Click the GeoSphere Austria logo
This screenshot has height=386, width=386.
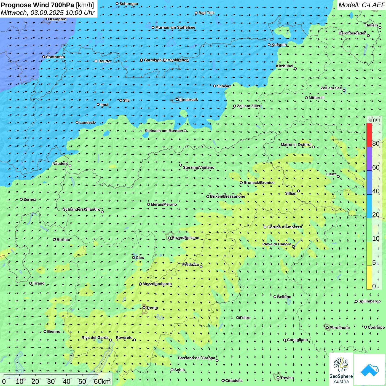[x=341, y=369]
